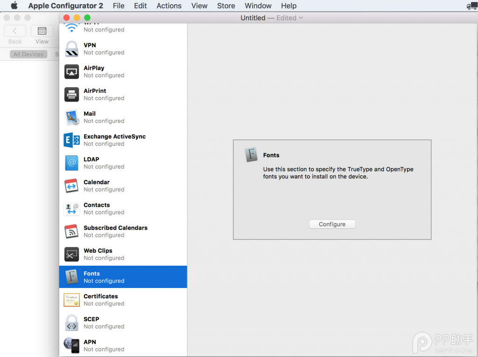
Task: Open the File menu
Action: click(119, 6)
